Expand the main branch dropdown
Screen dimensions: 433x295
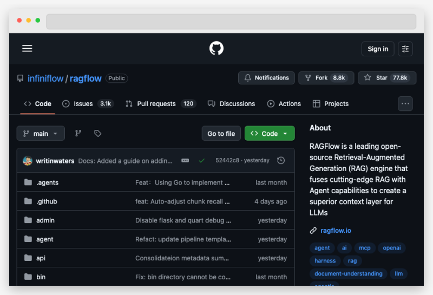click(41, 133)
